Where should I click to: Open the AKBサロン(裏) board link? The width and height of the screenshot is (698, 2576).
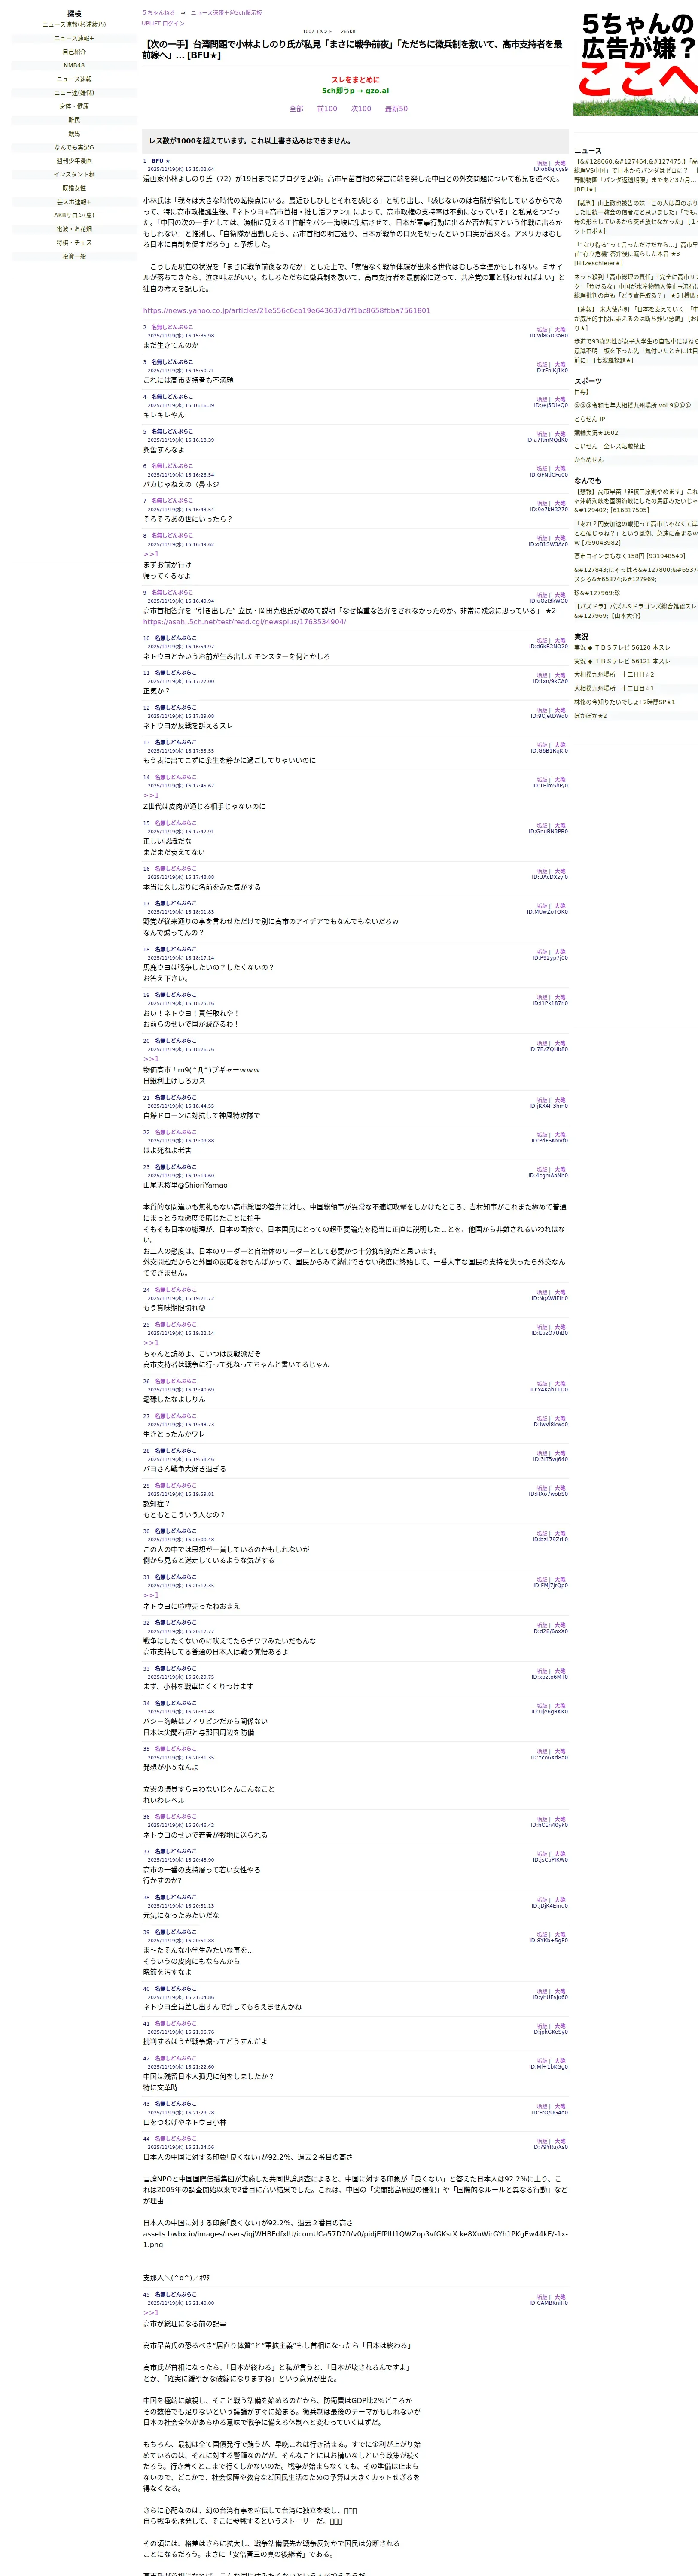point(74,215)
